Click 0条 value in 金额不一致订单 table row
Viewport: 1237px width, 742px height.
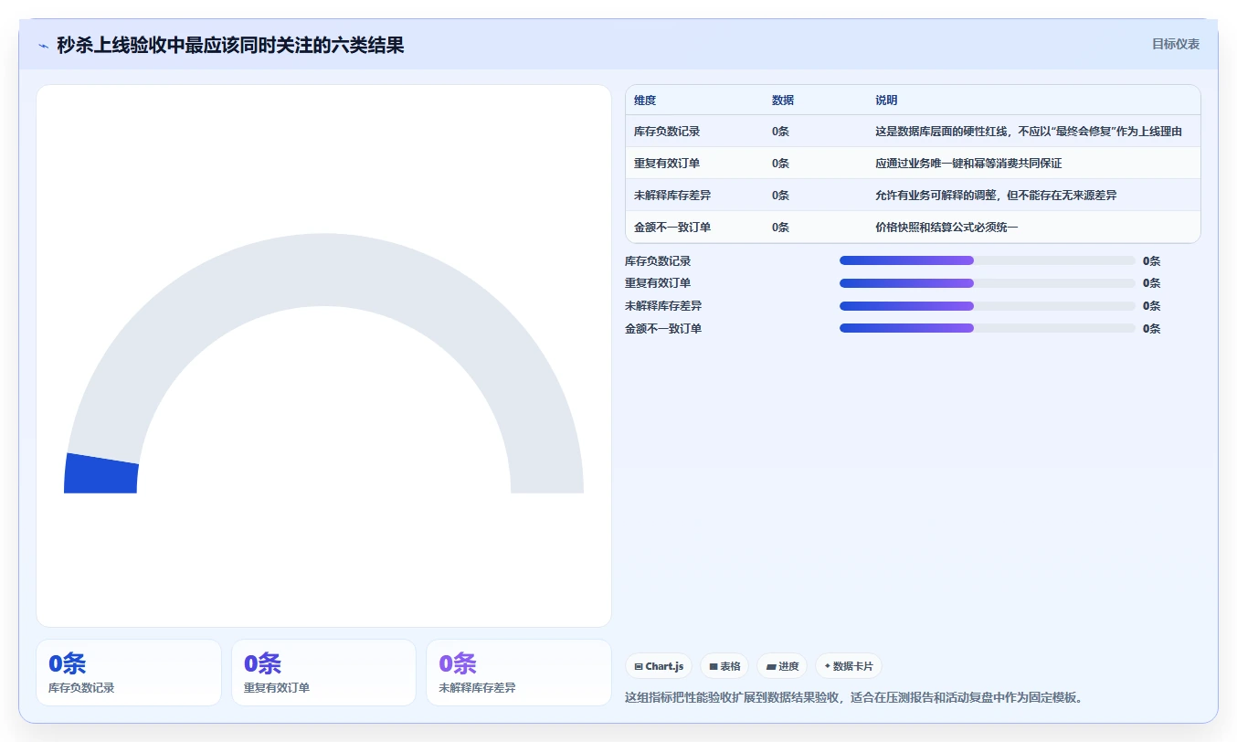780,228
